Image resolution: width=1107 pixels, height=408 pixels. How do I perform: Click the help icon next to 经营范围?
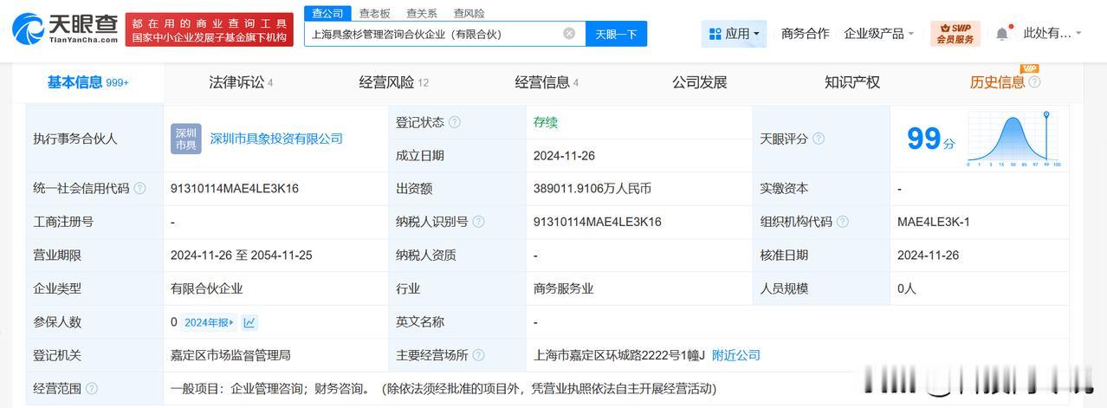click(92, 389)
